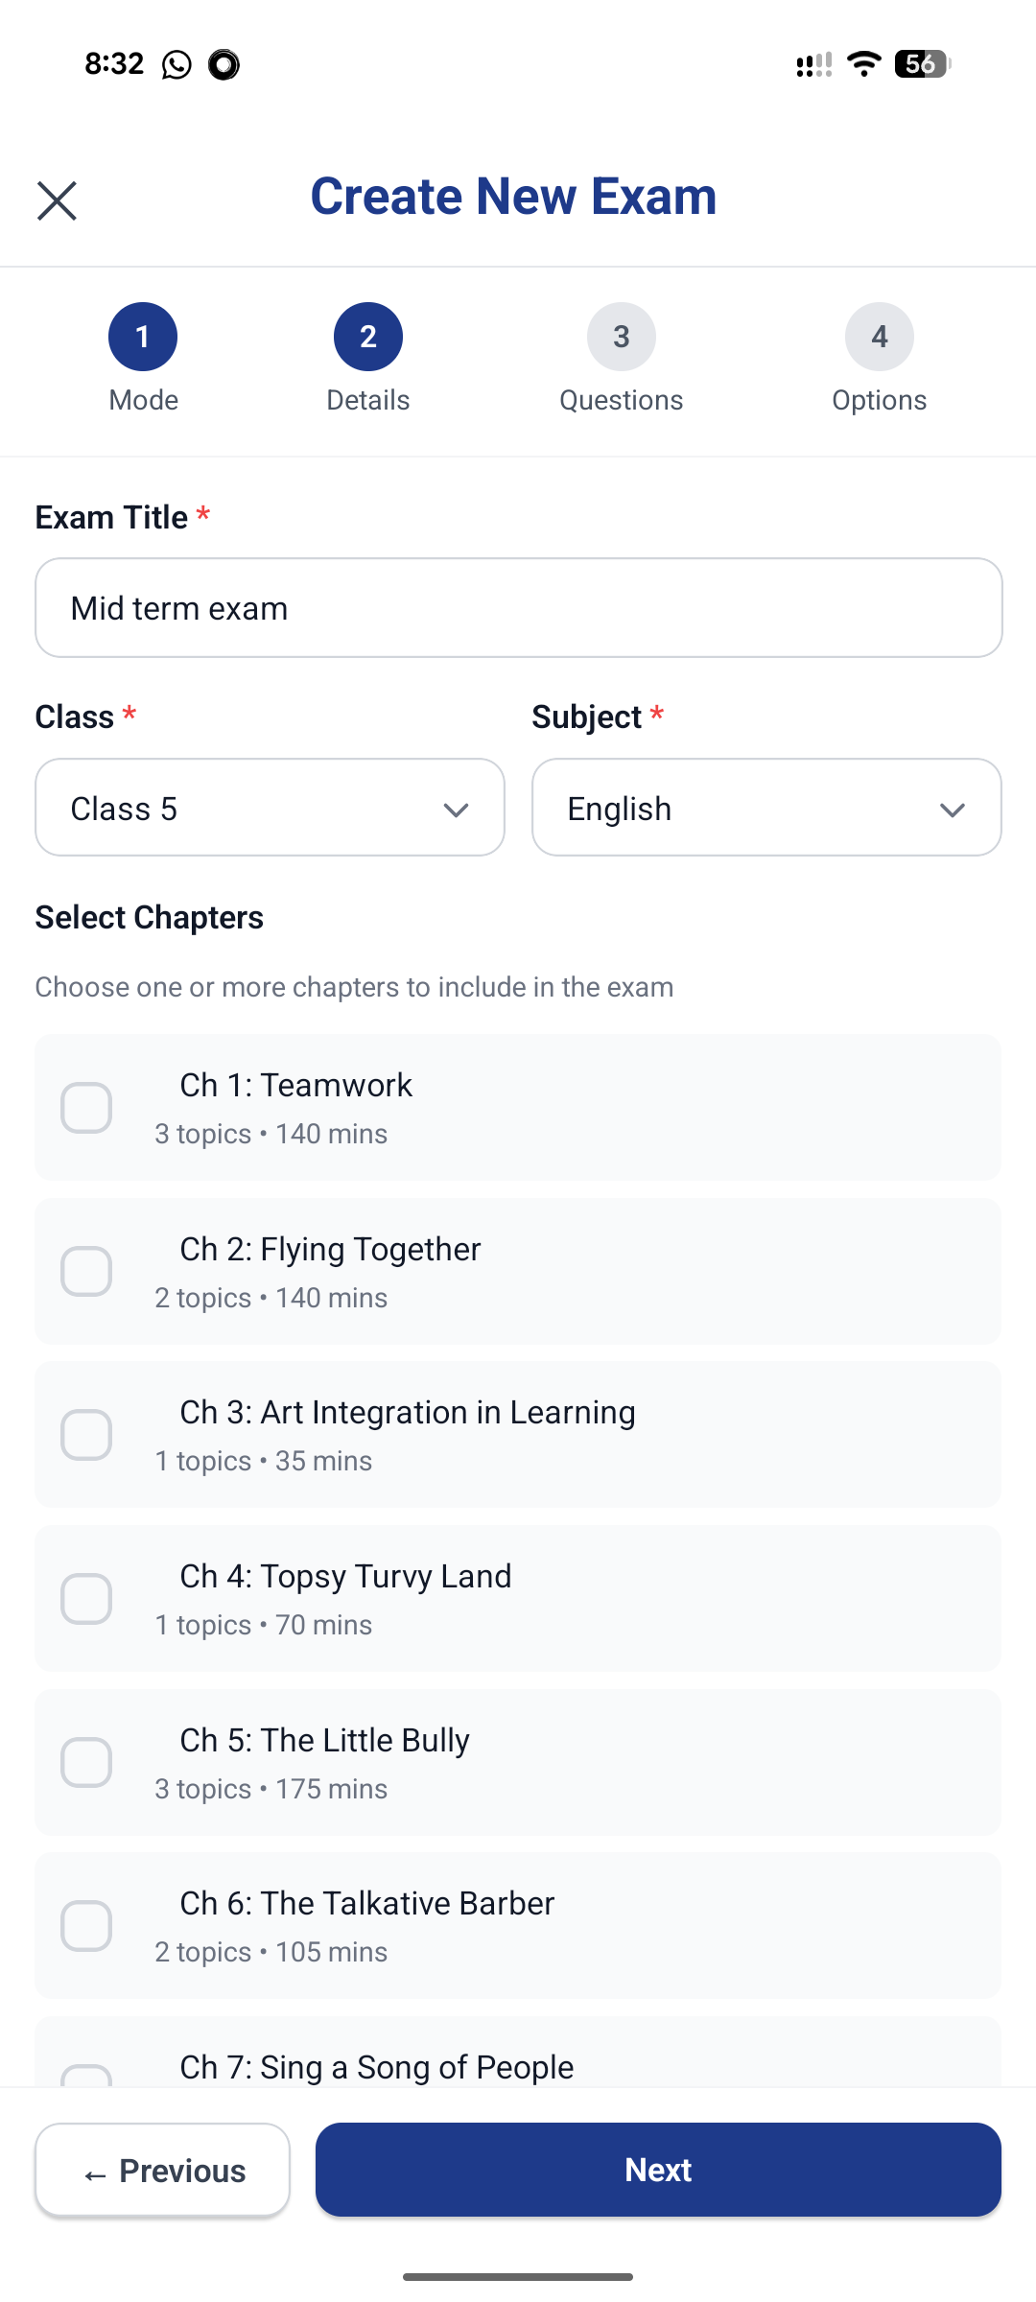1036x2302 pixels.
Task: Jump to step 3 Questions circle
Action: point(622,337)
